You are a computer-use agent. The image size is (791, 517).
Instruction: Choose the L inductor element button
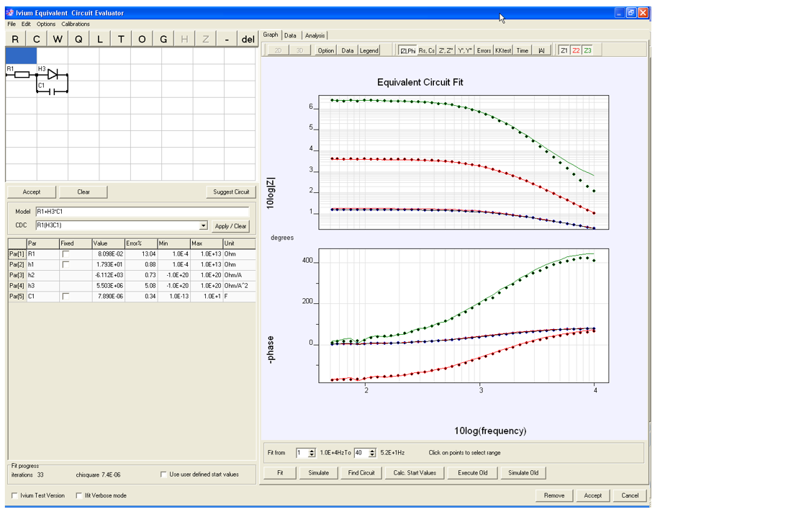point(100,39)
